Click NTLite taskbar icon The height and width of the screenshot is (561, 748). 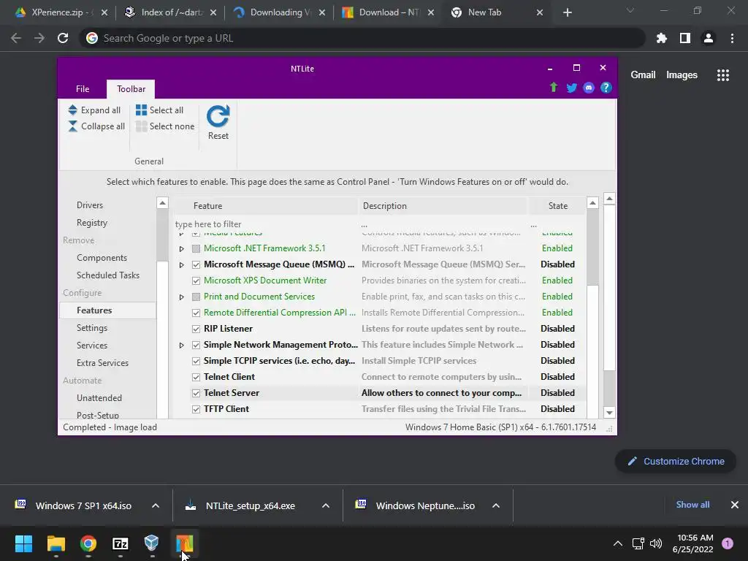[x=184, y=543]
